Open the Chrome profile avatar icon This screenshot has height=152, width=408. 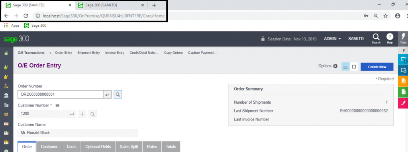[x=397, y=16]
